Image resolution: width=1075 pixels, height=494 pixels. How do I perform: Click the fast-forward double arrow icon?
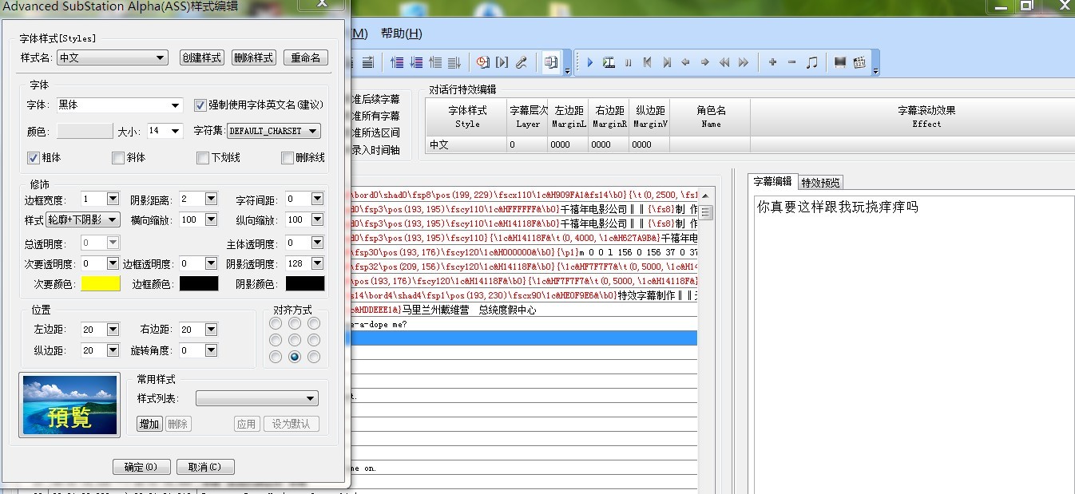[744, 62]
